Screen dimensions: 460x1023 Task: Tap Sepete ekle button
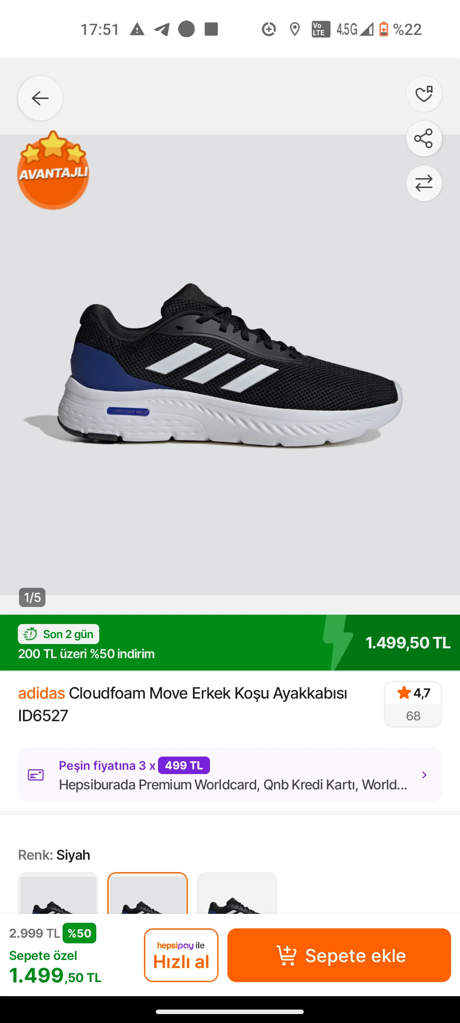339,955
